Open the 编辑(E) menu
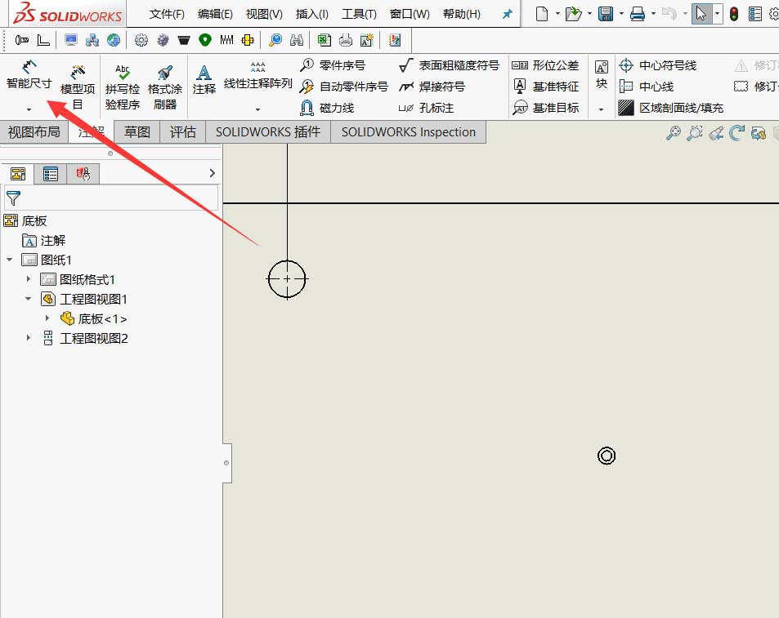Image resolution: width=779 pixels, height=618 pixels. click(215, 14)
